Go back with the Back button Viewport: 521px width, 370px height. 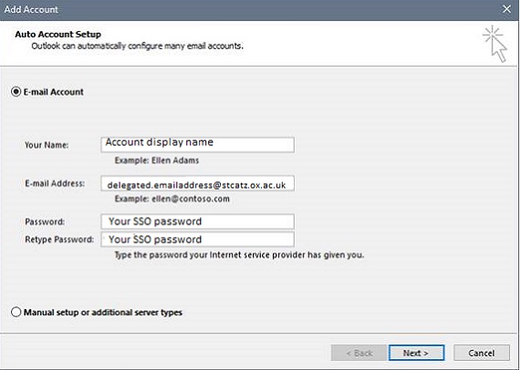(359, 353)
